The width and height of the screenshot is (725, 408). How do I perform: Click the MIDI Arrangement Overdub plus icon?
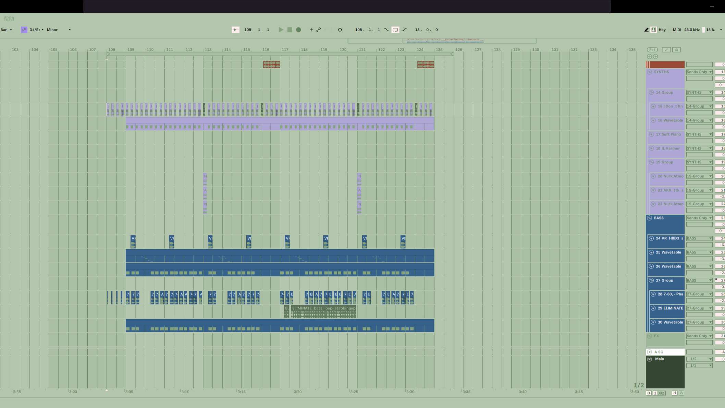tap(311, 30)
